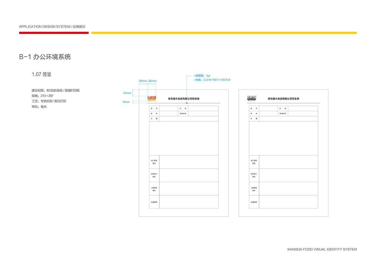
Task: Click '部门领导意见' label on right form
Action: [254, 162]
